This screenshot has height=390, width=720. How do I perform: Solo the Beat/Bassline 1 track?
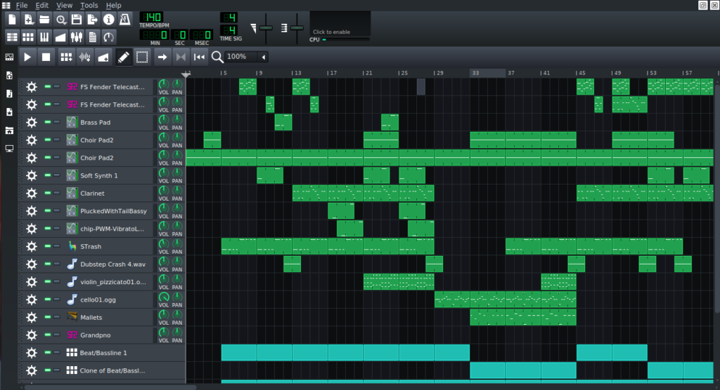(x=56, y=352)
